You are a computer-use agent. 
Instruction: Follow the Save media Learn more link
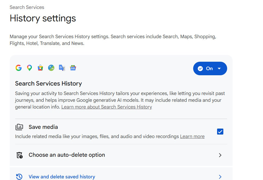tap(192, 136)
